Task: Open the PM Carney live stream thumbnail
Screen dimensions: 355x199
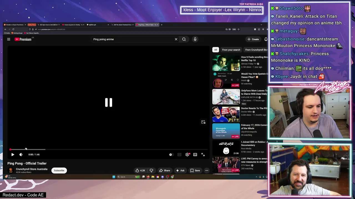Action: (226, 164)
